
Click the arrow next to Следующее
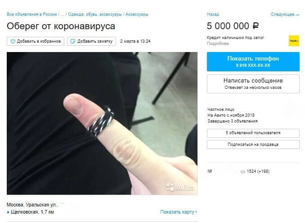297,14
